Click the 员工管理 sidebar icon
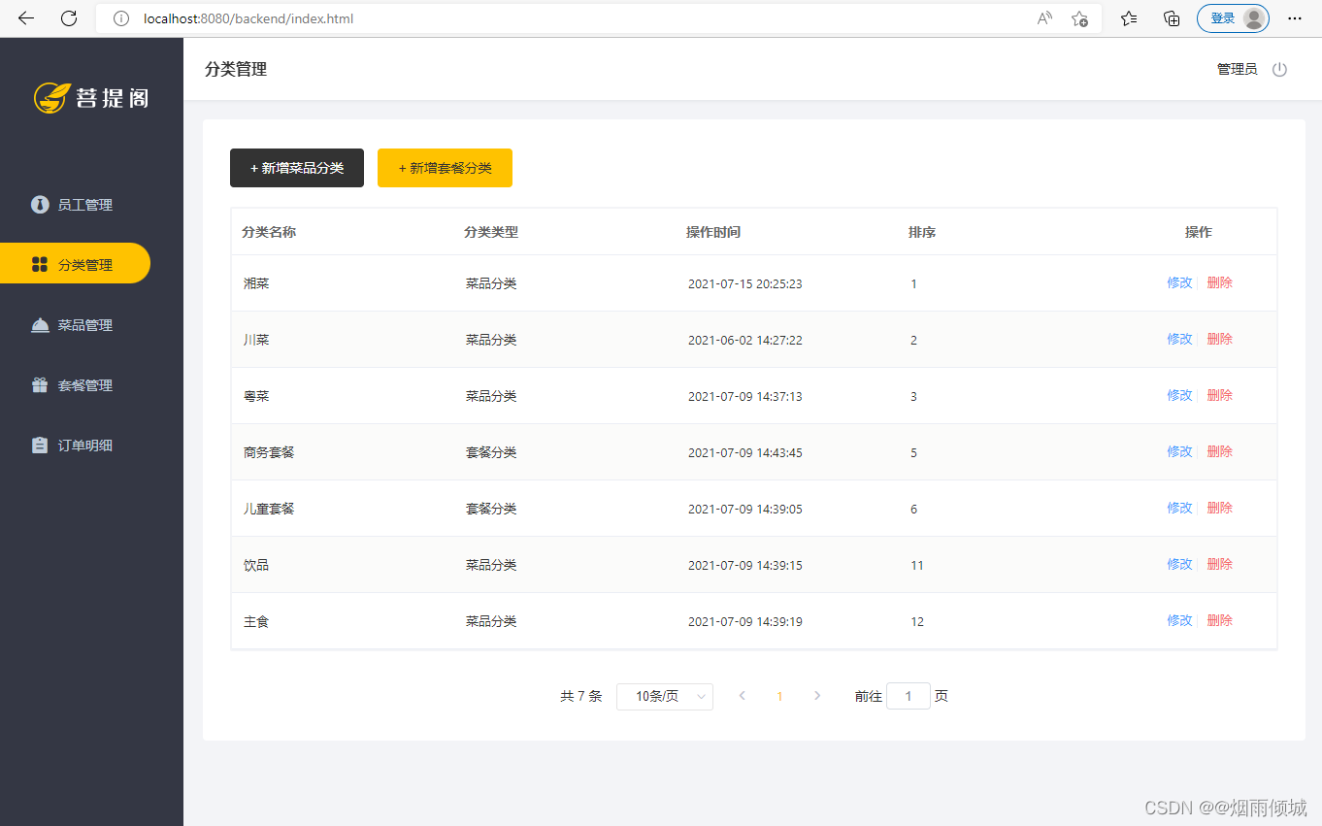This screenshot has width=1322, height=826. pos(40,205)
